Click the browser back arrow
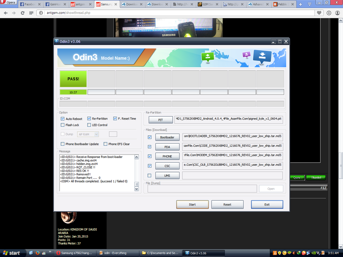 tap(5, 13)
